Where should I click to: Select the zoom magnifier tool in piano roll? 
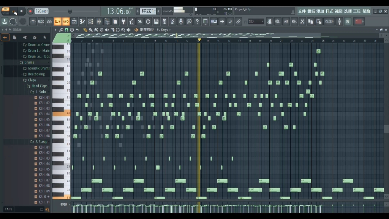click(123, 30)
